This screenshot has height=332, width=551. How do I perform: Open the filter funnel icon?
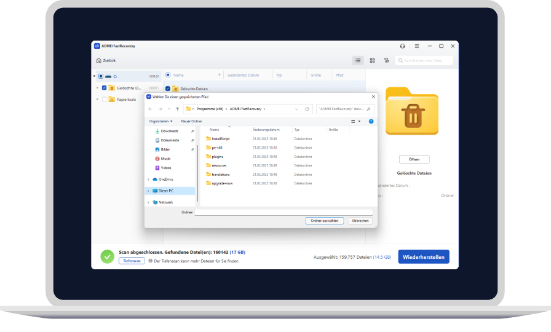coord(386,60)
